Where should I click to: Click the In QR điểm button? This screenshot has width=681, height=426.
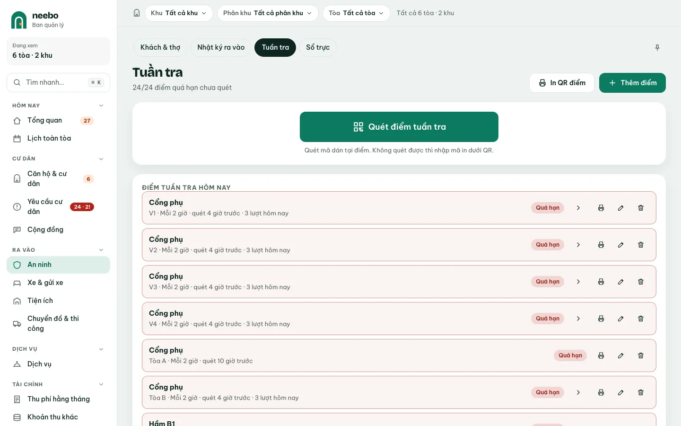click(562, 83)
